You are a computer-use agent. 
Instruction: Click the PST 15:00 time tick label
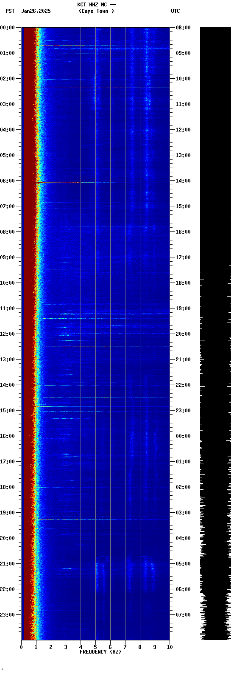pyautogui.click(x=7, y=411)
